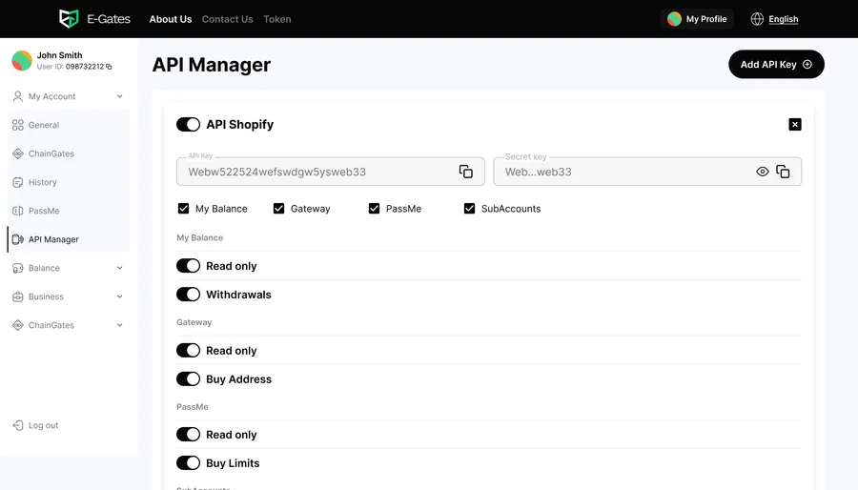Click the Log out icon
Screen dimensions: 858x490
[x=17, y=425]
